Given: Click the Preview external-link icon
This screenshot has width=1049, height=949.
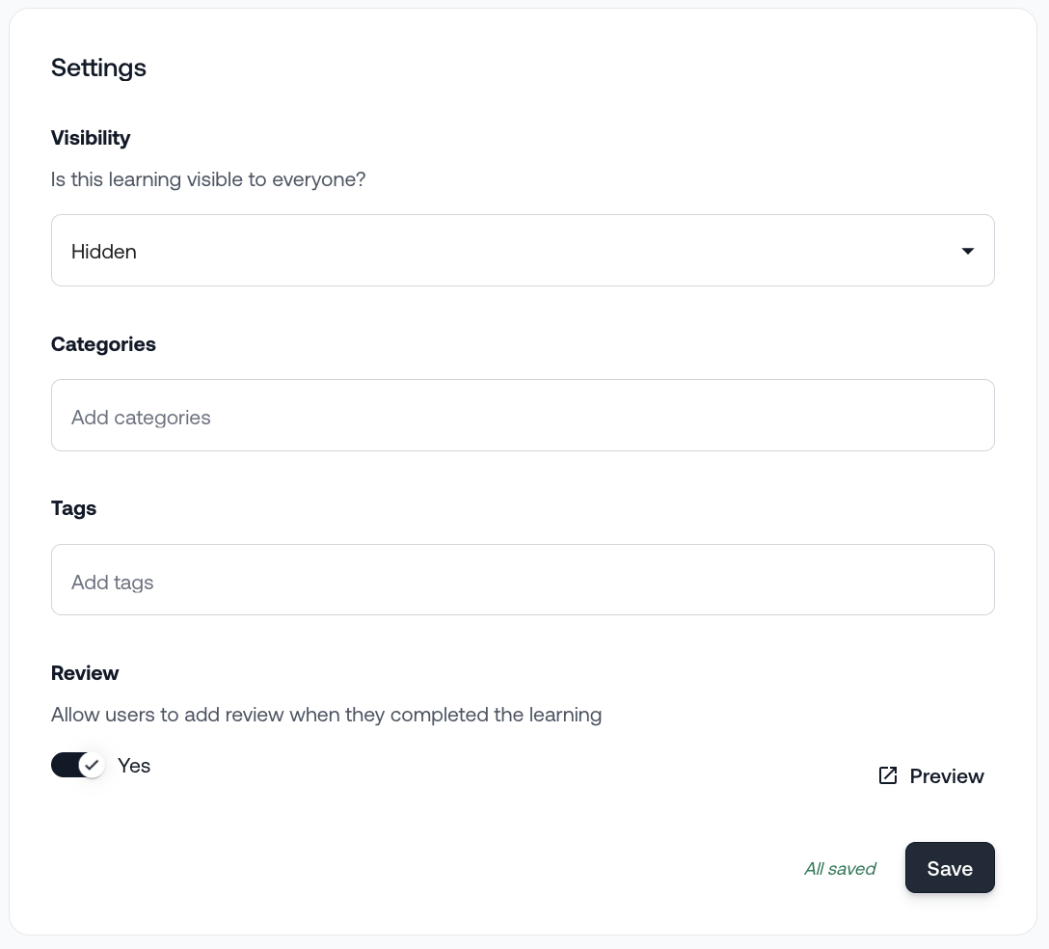Looking at the screenshot, I should click(x=888, y=776).
